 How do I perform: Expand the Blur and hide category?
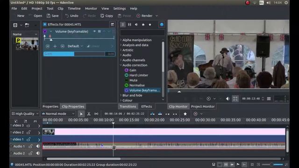(121, 95)
